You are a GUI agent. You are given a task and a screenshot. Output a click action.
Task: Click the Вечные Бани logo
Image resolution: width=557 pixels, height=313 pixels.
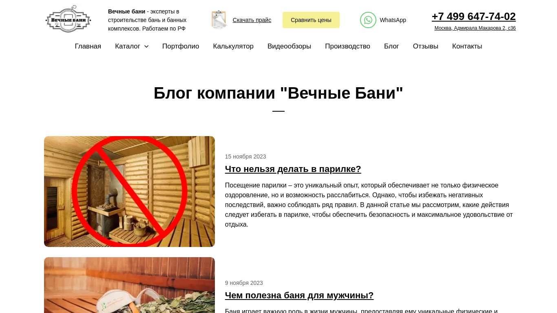click(68, 19)
